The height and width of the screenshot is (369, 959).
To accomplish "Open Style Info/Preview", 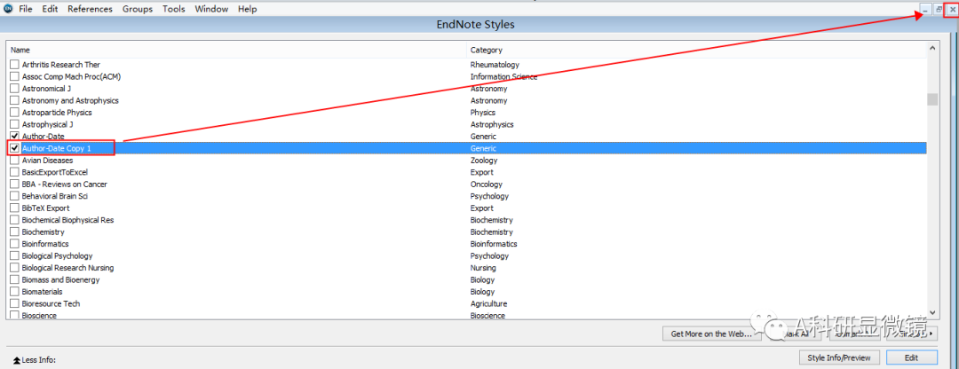I will [x=839, y=357].
